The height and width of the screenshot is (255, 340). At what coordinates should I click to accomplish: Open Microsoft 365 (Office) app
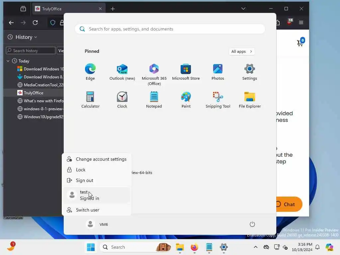(x=154, y=74)
